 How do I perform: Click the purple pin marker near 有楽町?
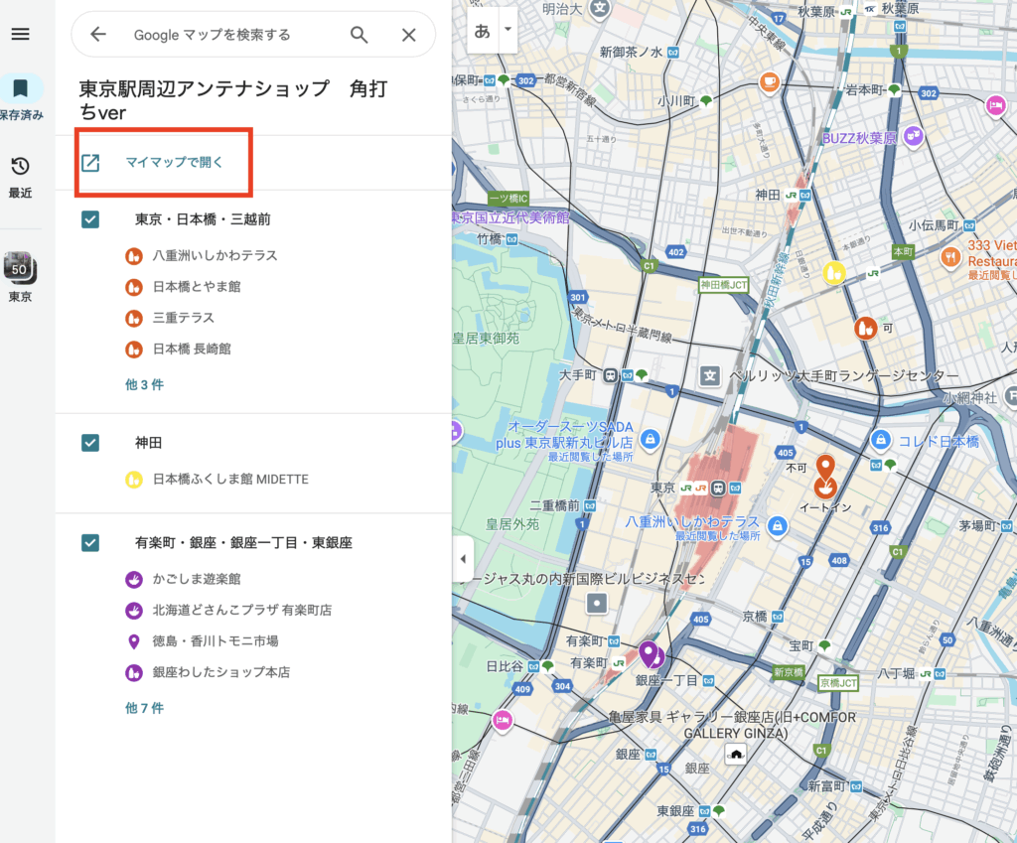pyautogui.click(x=650, y=653)
